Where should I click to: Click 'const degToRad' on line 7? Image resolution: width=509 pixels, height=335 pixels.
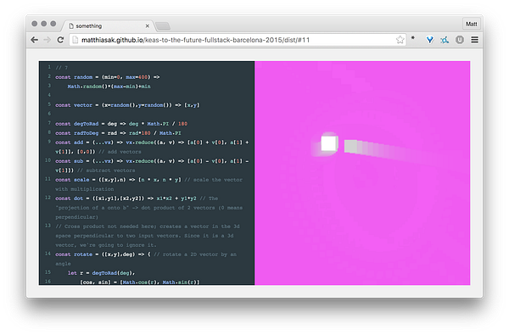(76, 124)
